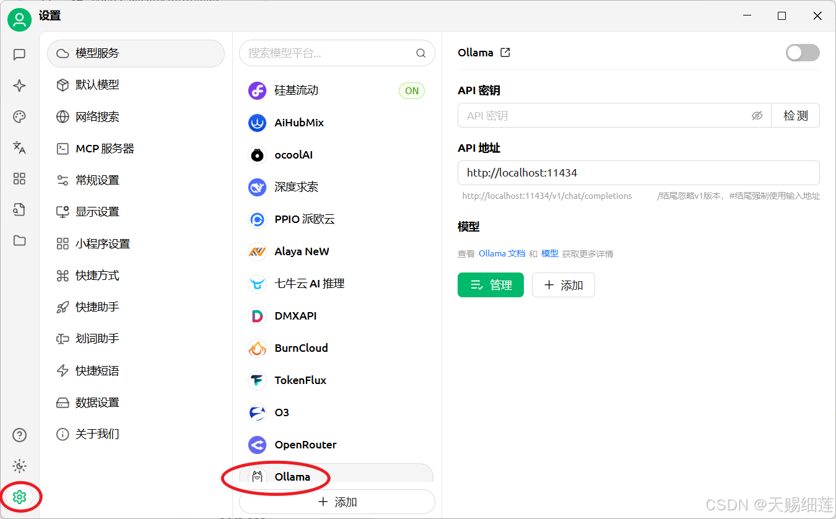Select the O3 provider
Image resolution: width=836 pixels, height=519 pixels.
[337, 412]
